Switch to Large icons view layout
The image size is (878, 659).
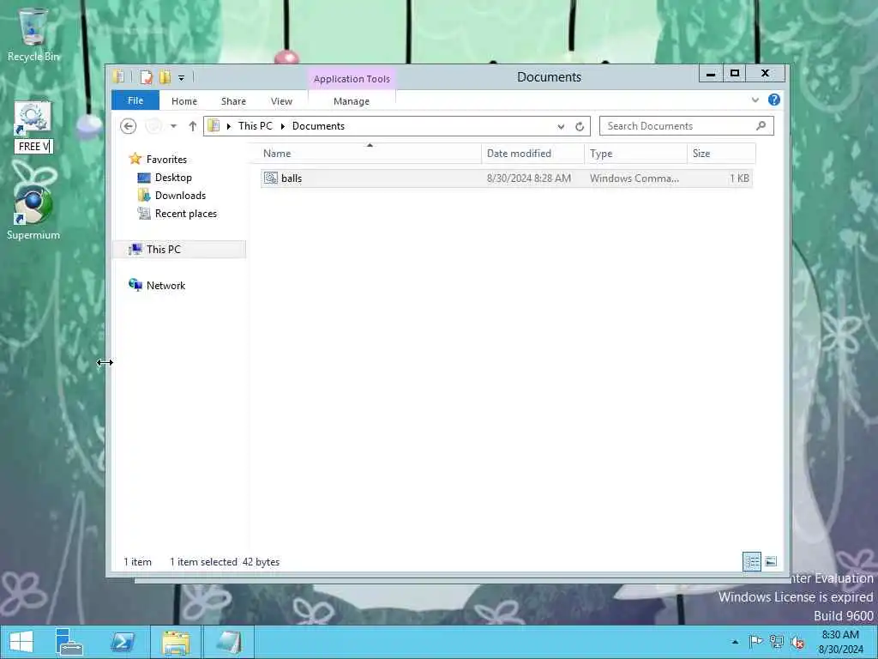[x=771, y=561]
